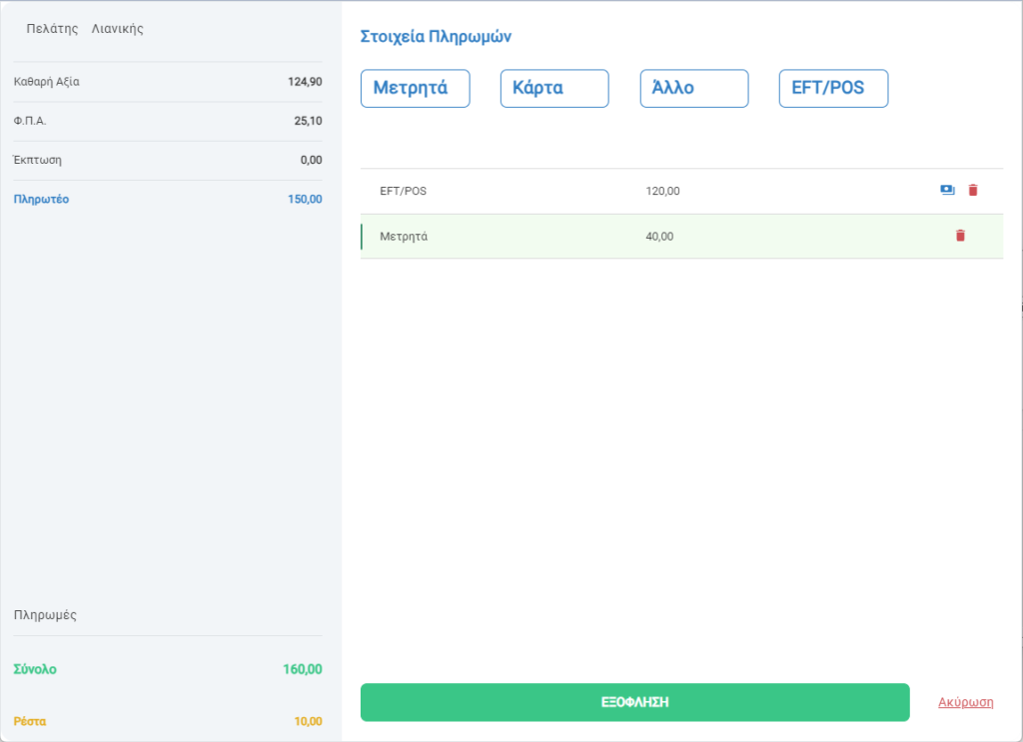Click the Καθαρή Αξία label

pyautogui.click(x=46, y=82)
